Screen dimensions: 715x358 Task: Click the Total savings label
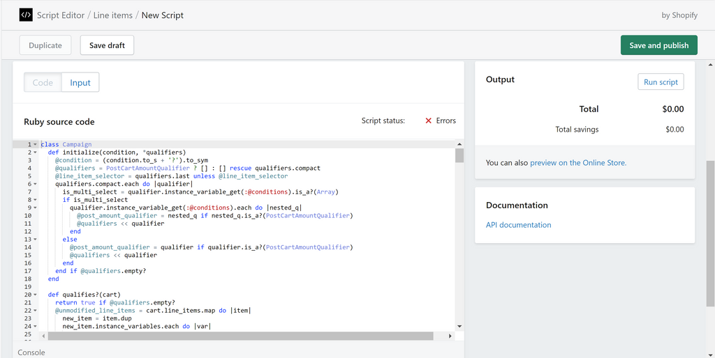pyautogui.click(x=577, y=130)
